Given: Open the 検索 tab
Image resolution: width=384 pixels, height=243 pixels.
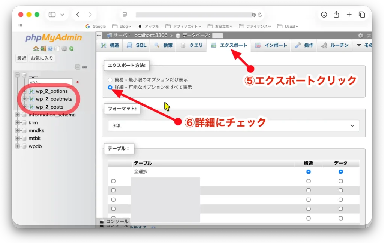Looking at the screenshot, I should coord(163,45).
